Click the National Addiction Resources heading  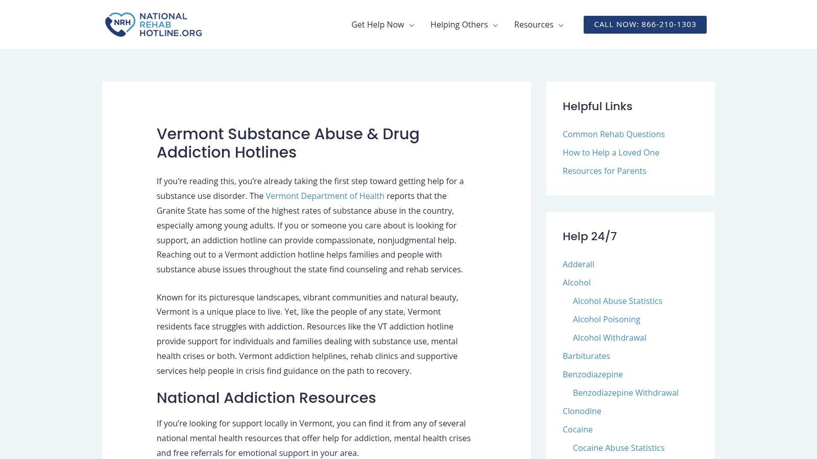click(266, 398)
